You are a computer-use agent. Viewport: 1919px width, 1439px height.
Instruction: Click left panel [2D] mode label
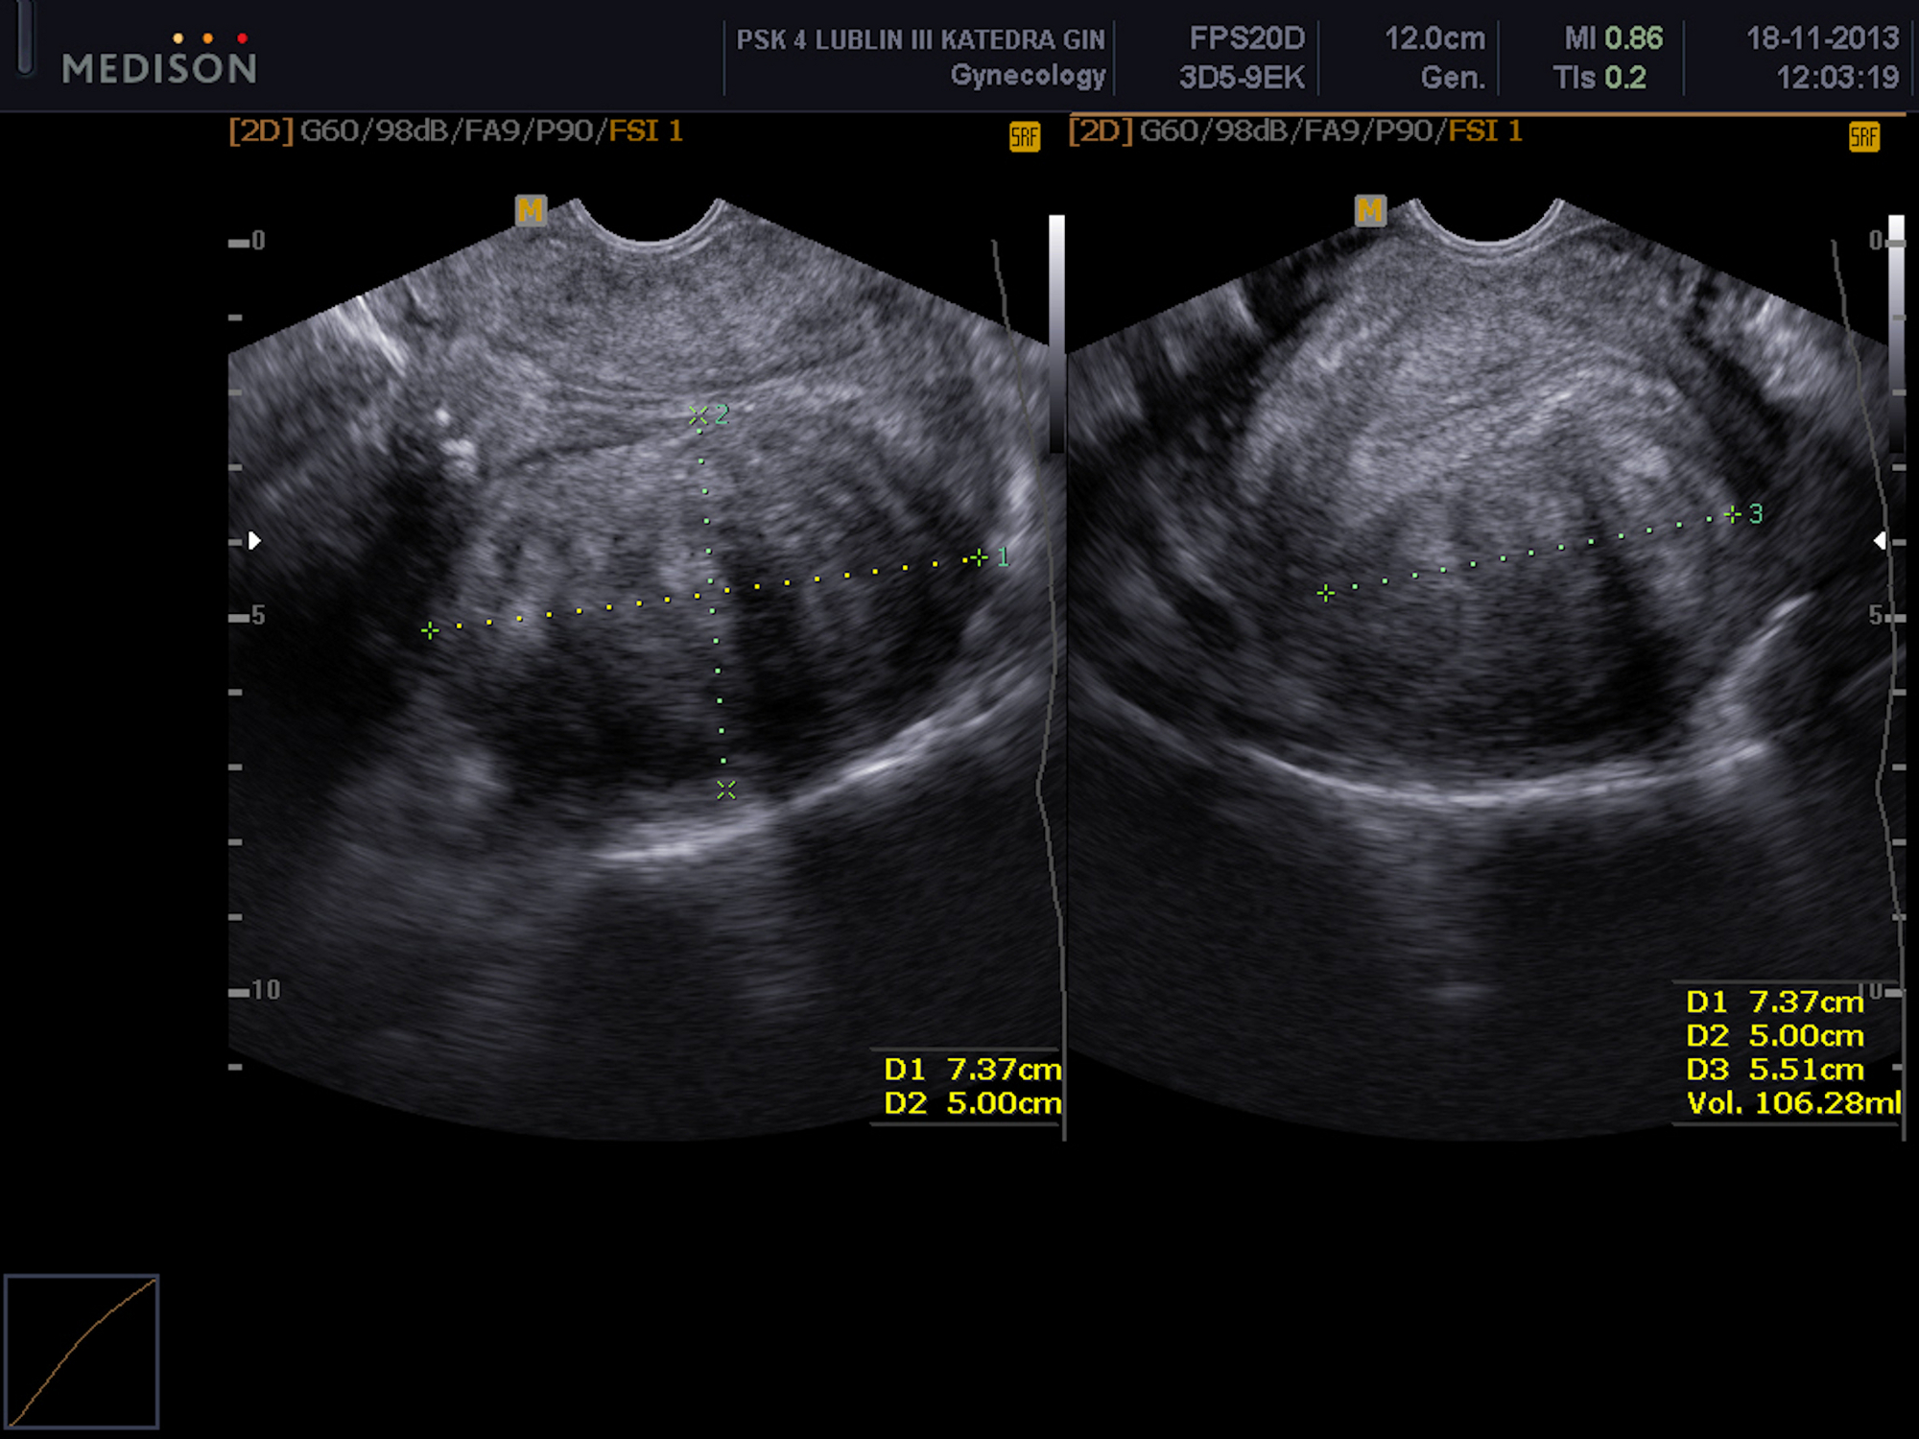261,130
